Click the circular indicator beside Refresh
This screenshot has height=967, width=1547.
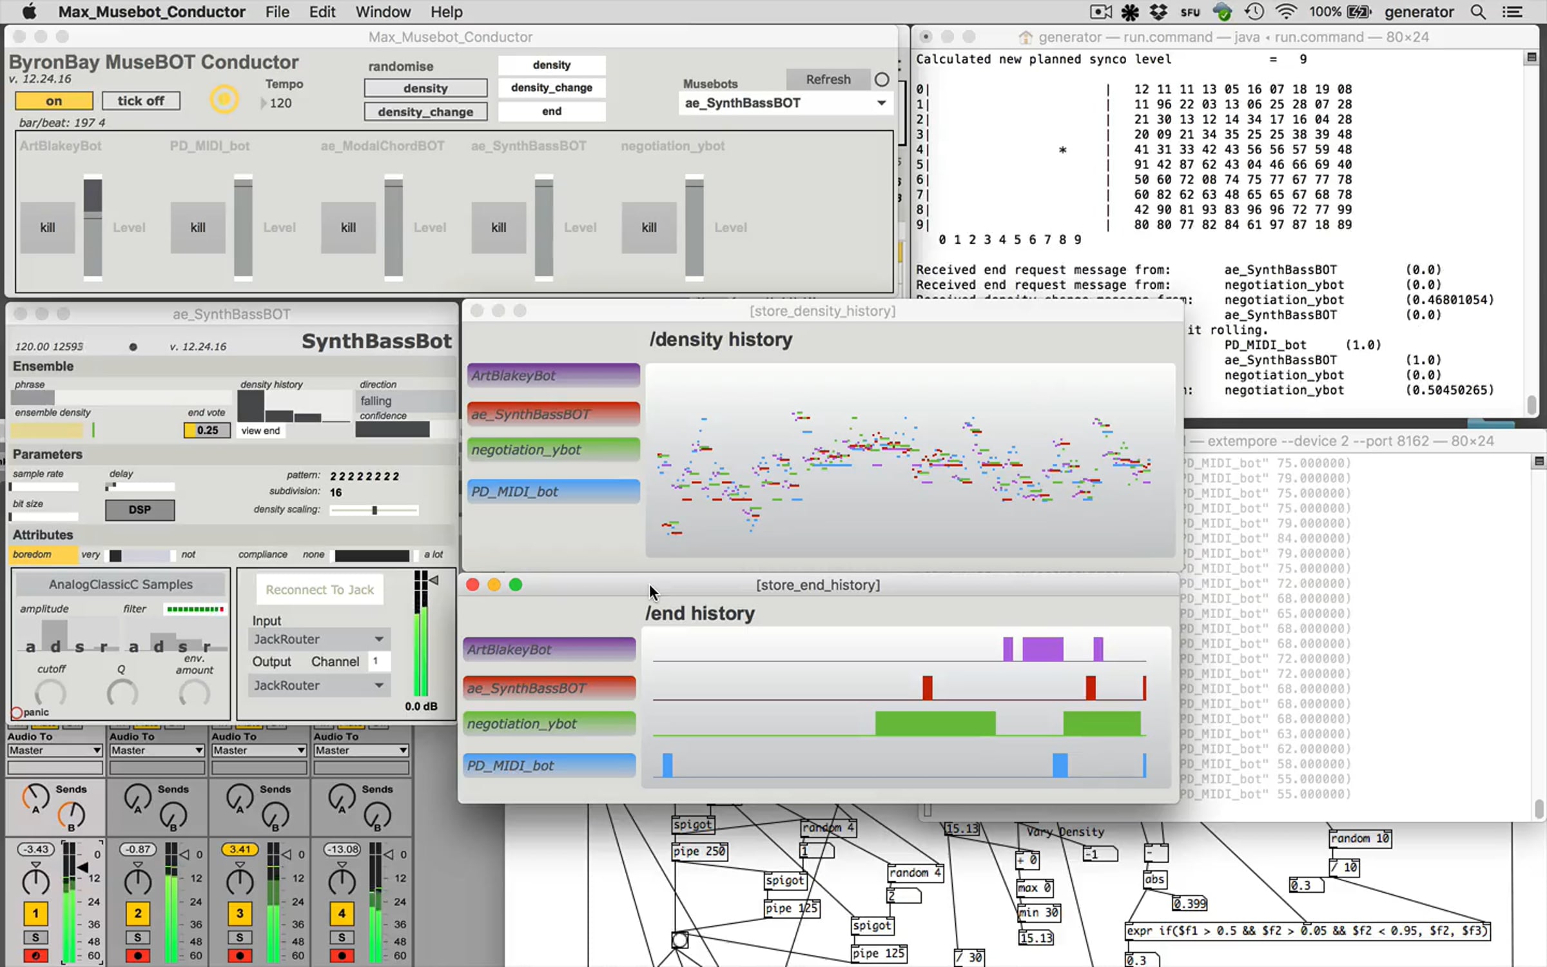pyautogui.click(x=882, y=79)
